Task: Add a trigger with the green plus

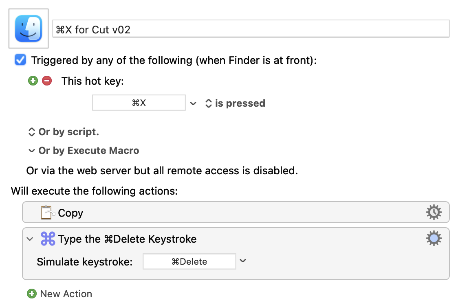Action: 33,81
